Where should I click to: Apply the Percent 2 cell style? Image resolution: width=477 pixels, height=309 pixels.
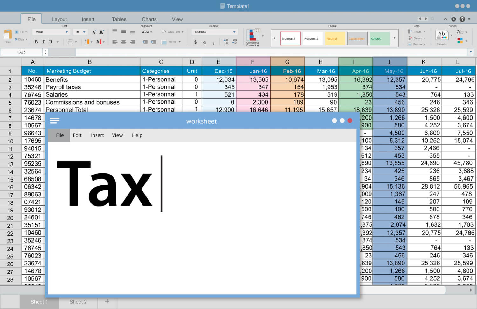[x=312, y=38]
